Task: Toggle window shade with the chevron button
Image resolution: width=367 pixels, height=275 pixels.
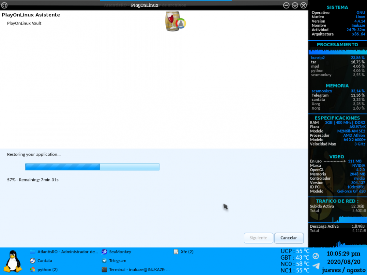Action: (x=294, y=5)
